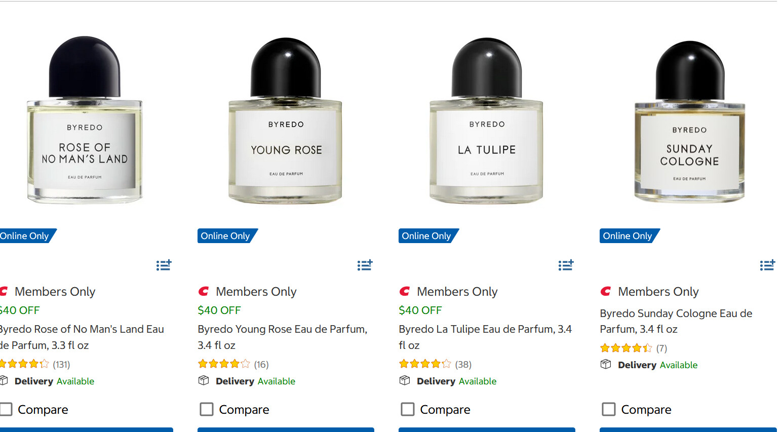
Task: Check Compare box for La Tulipe
Action: 408,409
